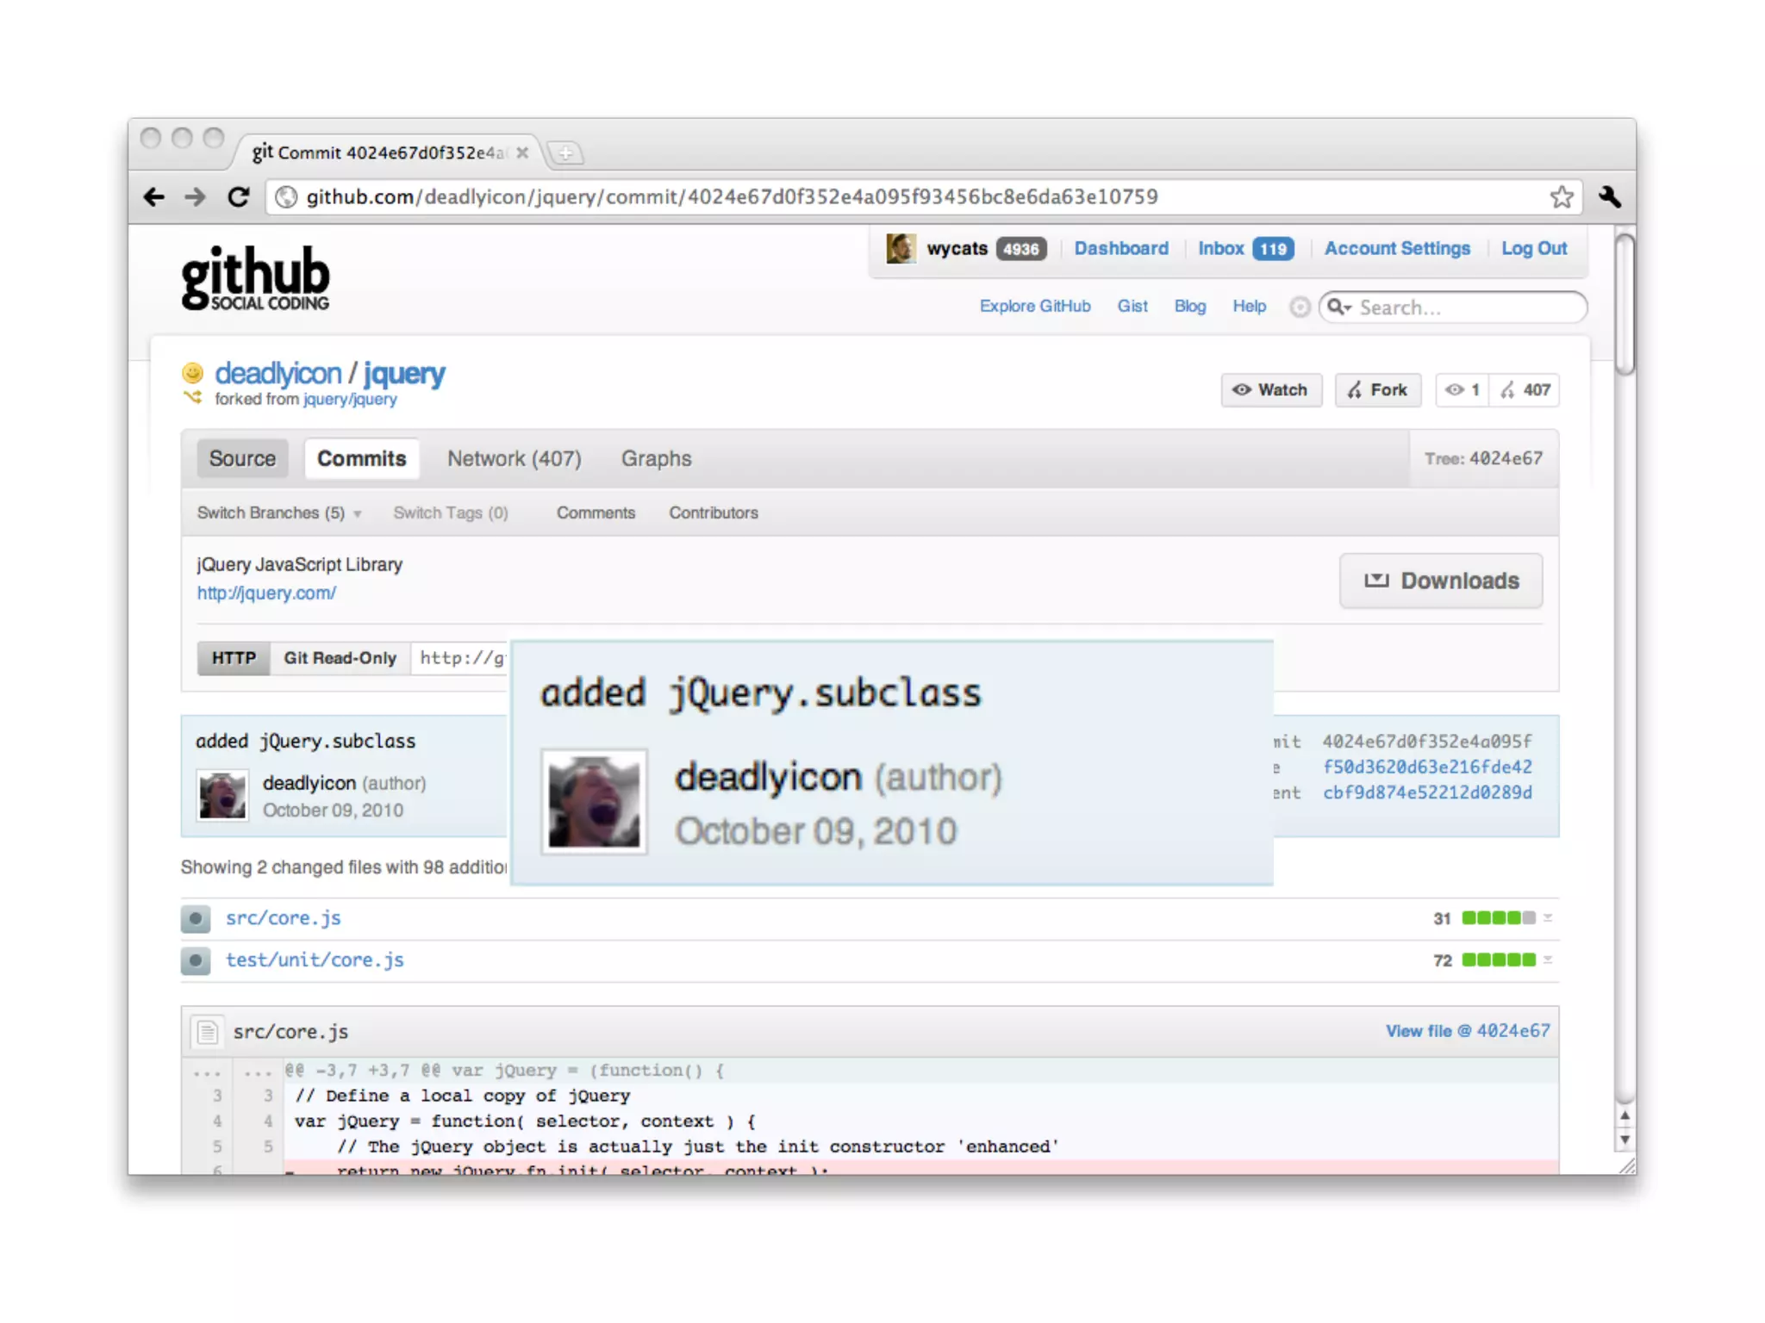Bookmark page with star icon
This screenshot has width=1765, height=1323.
pos(1562,197)
